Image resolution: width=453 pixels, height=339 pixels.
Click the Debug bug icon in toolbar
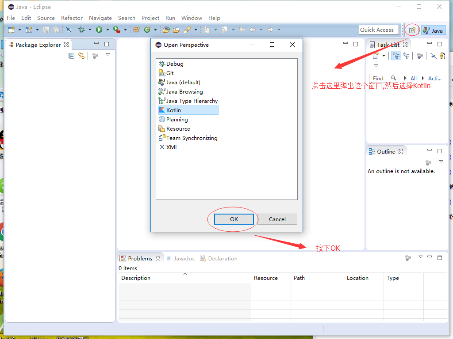coord(82,30)
